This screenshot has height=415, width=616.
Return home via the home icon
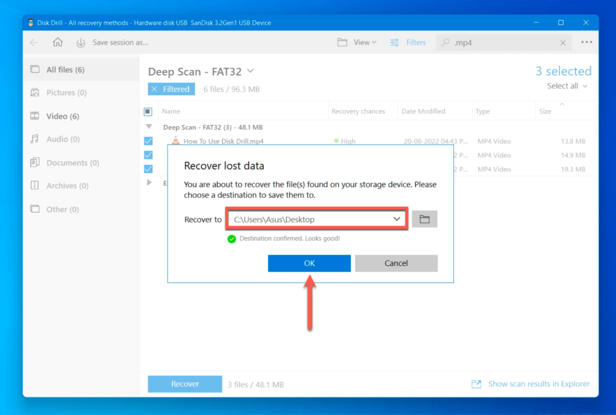pyautogui.click(x=57, y=42)
